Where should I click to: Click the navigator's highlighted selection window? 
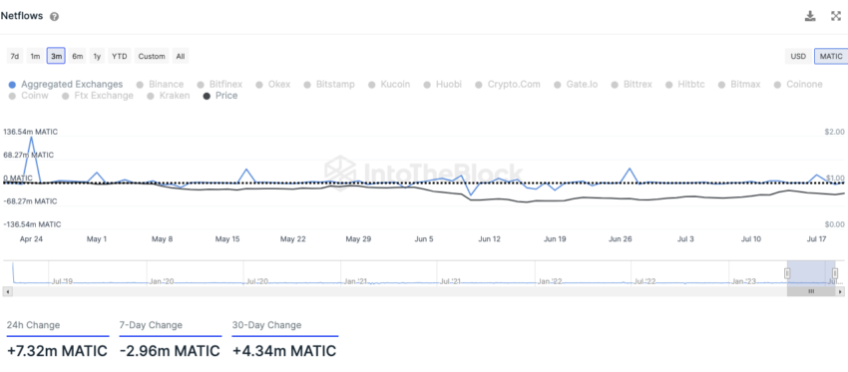pos(811,272)
